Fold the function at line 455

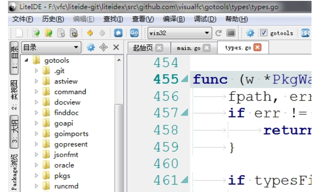point(184,79)
